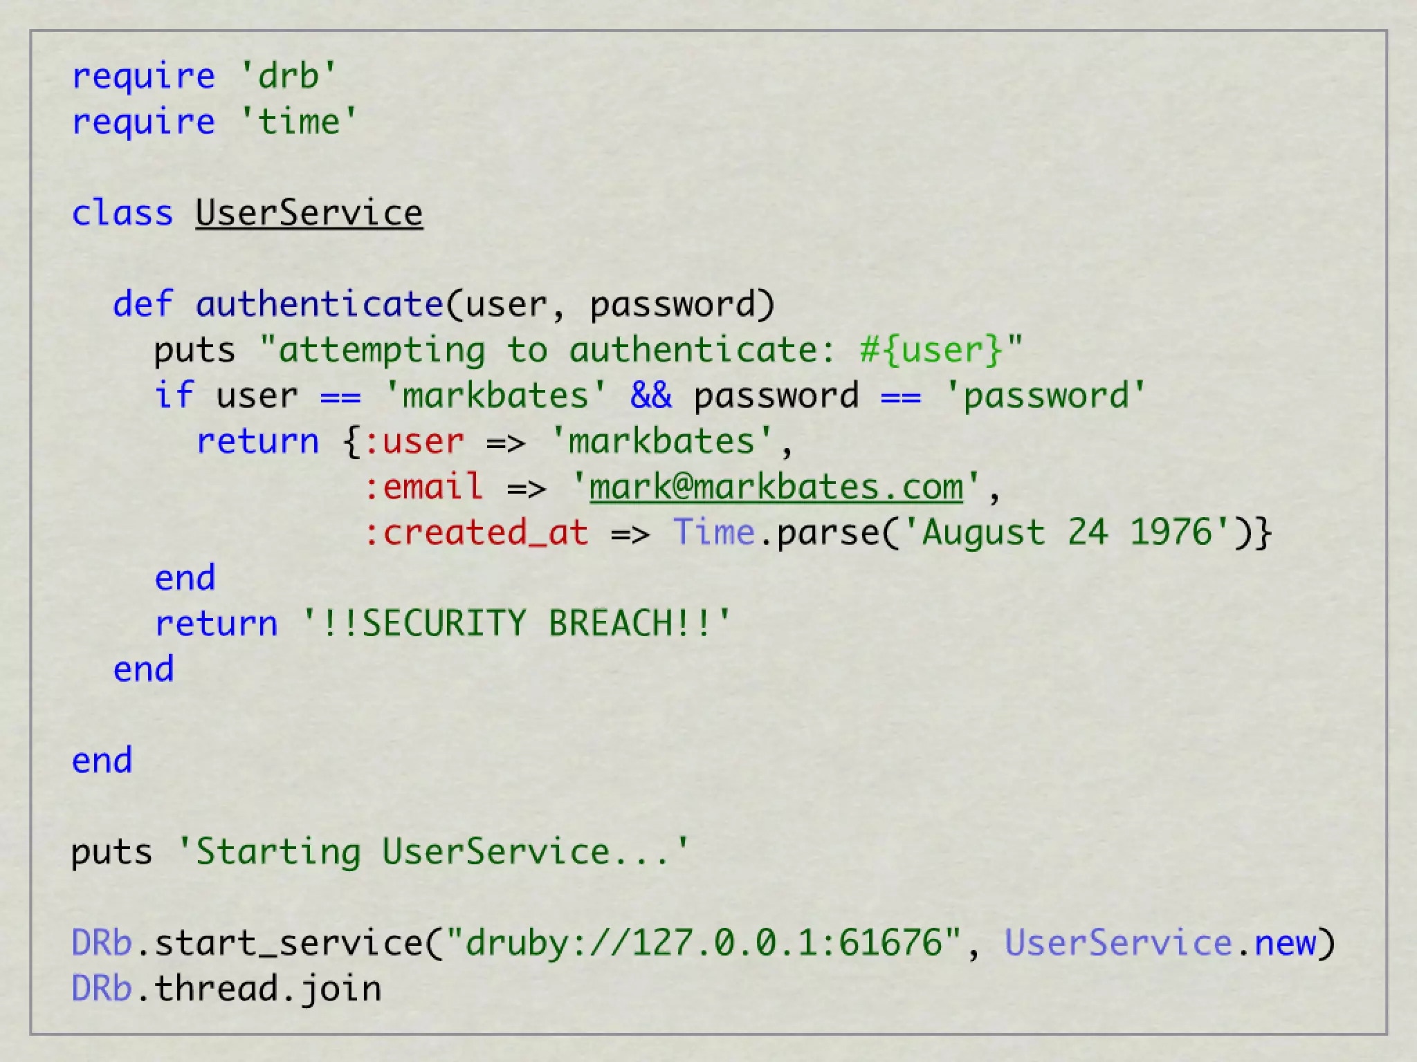Click the 'Starting UserService...' string
Viewport: 1417px width, 1062px height.
(x=433, y=852)
